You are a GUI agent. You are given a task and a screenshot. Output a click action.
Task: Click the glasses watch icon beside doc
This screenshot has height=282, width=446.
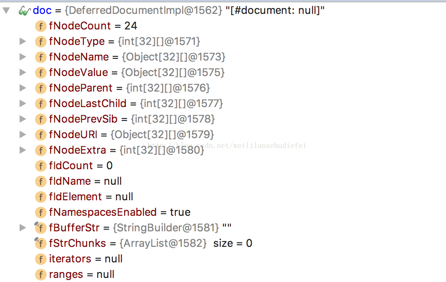[x=25, y=11]
